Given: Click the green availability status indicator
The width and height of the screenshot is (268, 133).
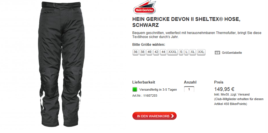Looking at the screenshot, I should click(x=135, y=90).
